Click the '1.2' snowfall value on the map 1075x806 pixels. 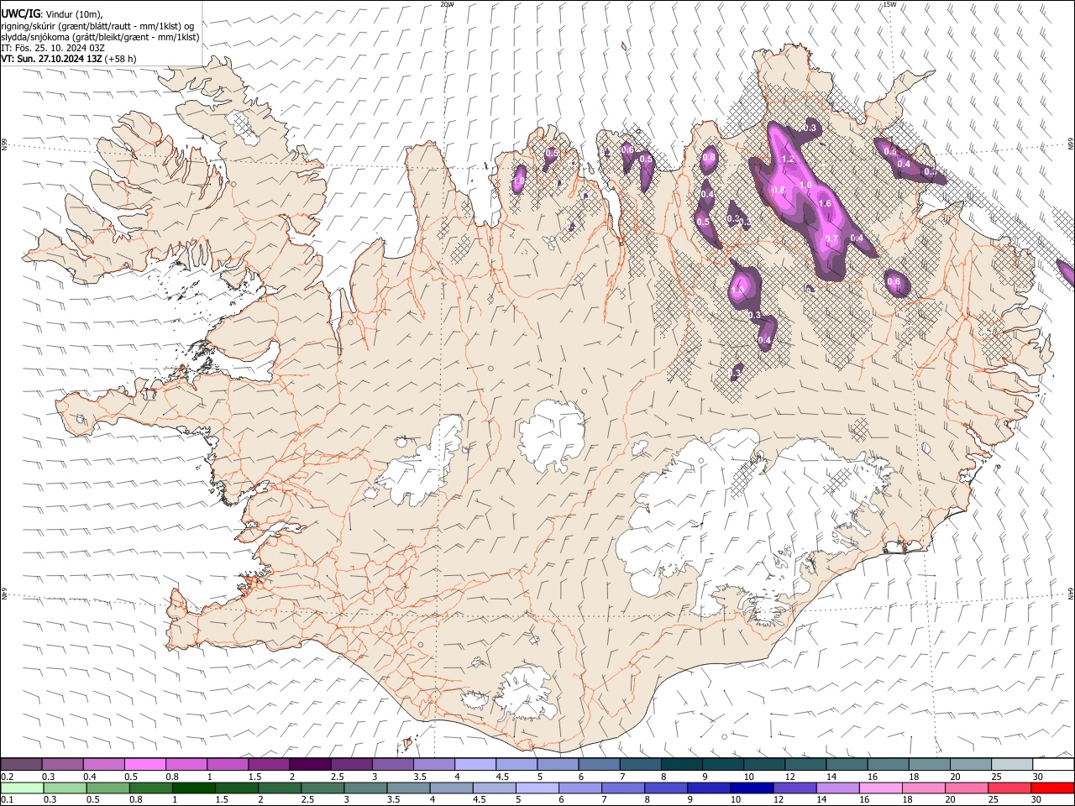(788, 160)
